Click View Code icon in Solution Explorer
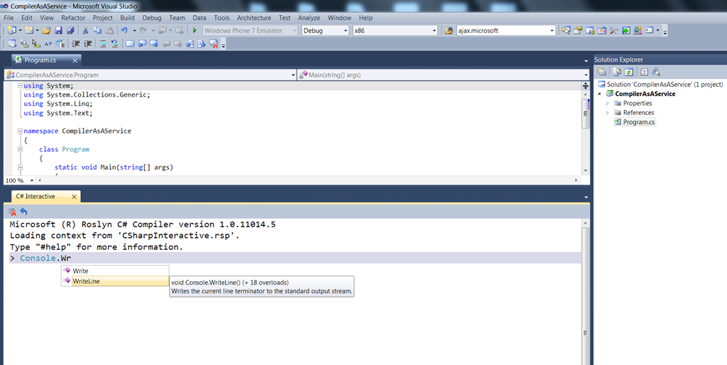The width and height of the screenshot is (727, 365). [x=644, y=72]
